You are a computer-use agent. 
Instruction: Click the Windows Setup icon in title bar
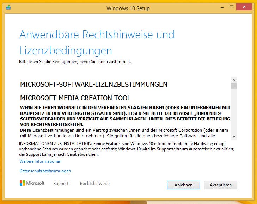click(x=8, y=7)
